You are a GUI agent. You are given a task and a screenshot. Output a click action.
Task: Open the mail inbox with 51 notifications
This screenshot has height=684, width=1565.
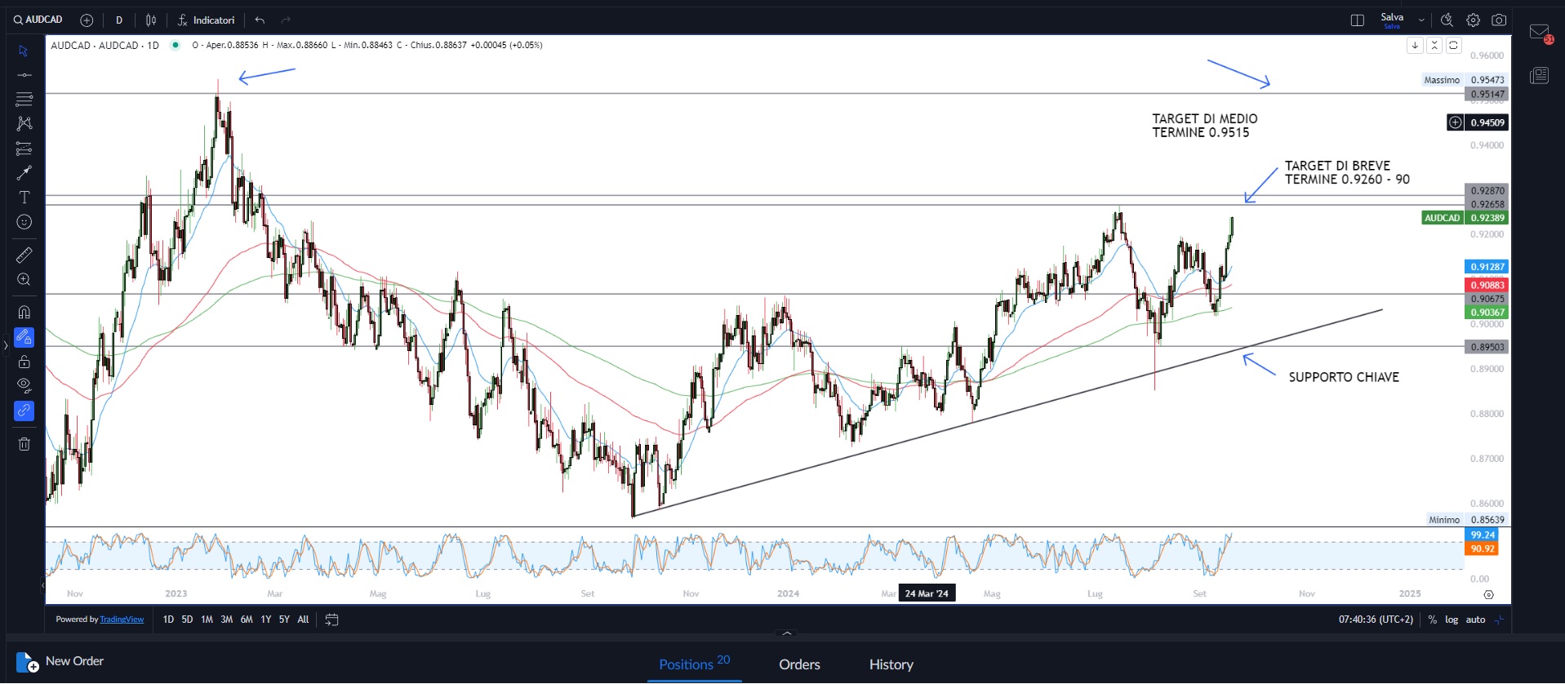(1540, 33)
